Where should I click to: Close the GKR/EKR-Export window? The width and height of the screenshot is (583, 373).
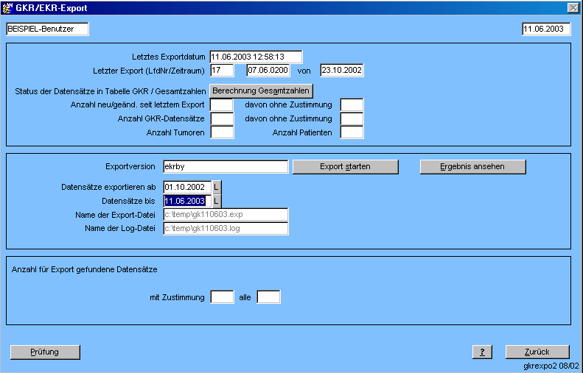click(573, 7)
